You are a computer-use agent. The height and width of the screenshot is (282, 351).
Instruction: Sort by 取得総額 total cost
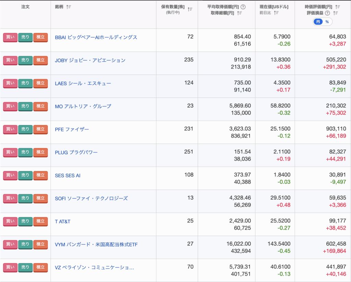pyautogui.click(x=240, y=13)
